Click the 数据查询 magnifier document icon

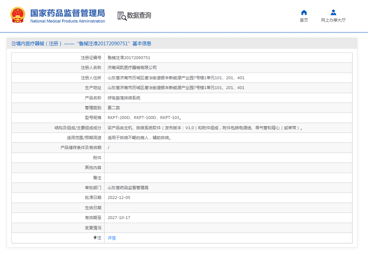(x=122, y=16)
